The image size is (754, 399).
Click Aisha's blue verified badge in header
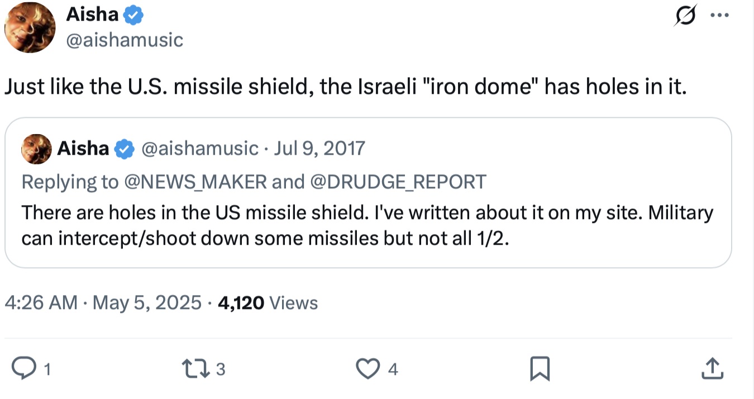tap(133, 15)
